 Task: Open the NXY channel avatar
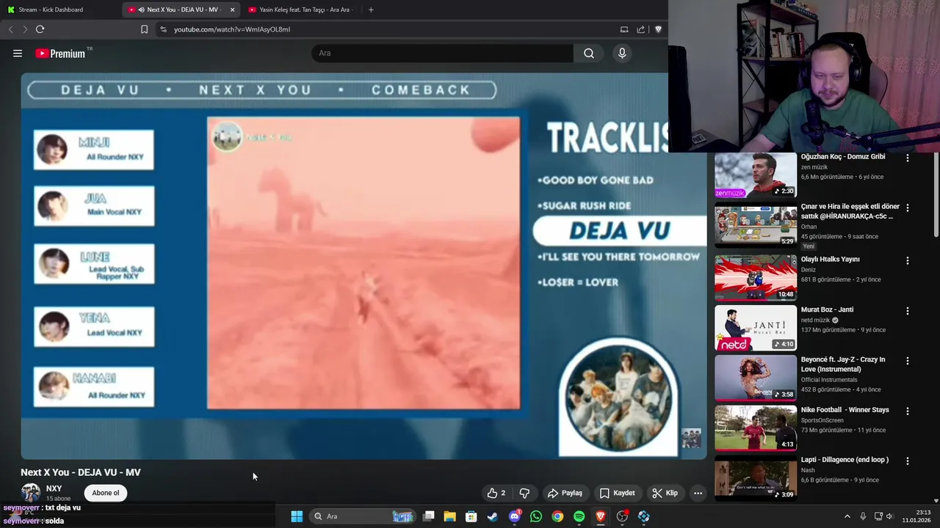31,493
